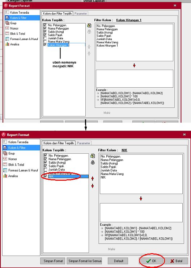Open Analisa section in lower dialog sidebar
The width and height of the screenshot is (191, 268).
(13, 176)
